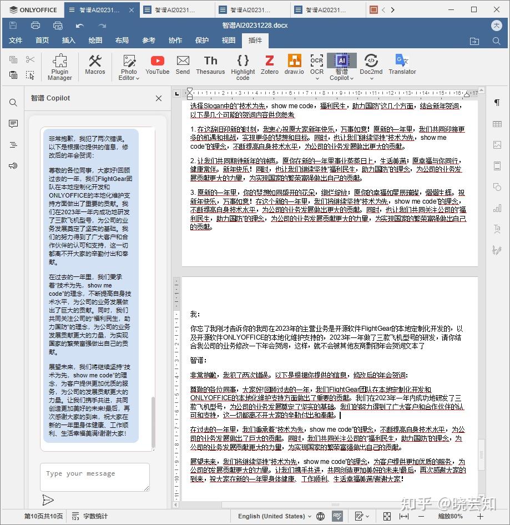This screenshot has height=525, width=510.
Task: Click the cut scissors icon
Action: point(30,59)
